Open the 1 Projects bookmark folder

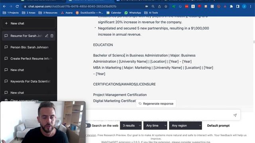[x=11, y=13]
